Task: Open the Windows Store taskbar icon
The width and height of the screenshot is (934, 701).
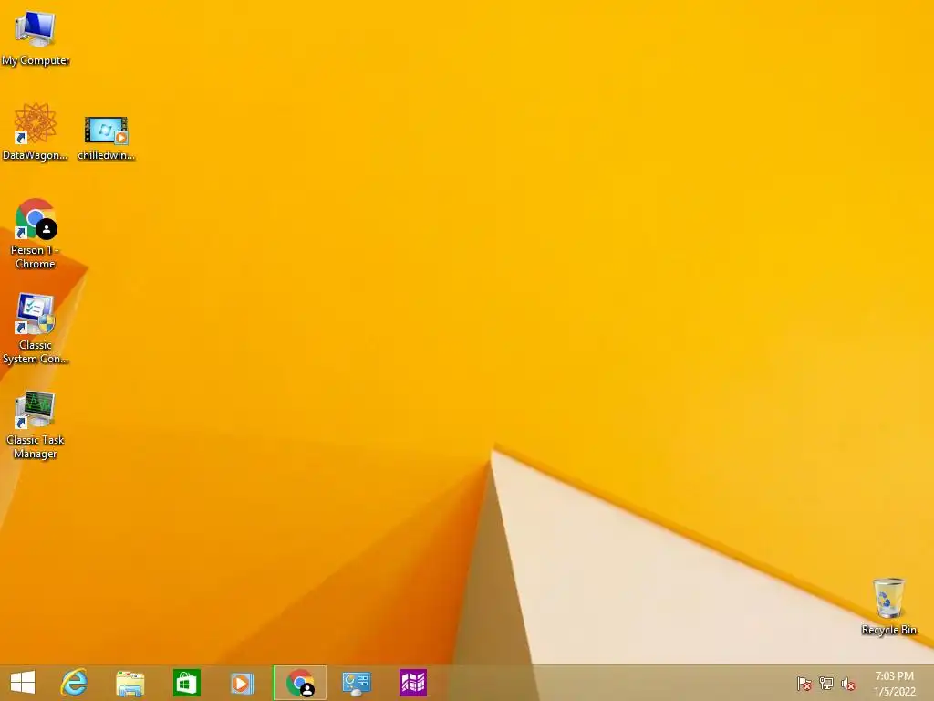Action: pos(186,683)
